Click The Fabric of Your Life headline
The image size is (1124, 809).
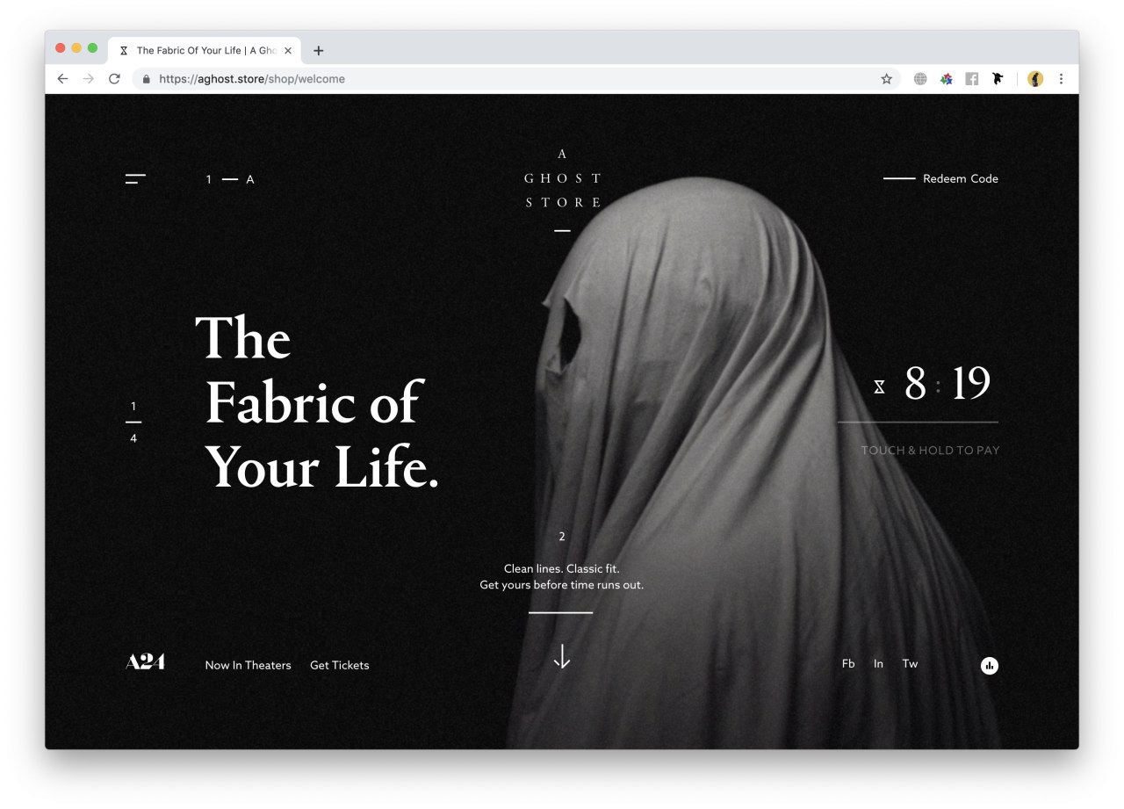pyautogui.click(x=317, y=403)
